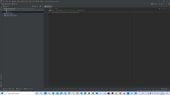Screen dimensions: 170x95
Task: Open the File menu
Action: (x=4, y=1)
